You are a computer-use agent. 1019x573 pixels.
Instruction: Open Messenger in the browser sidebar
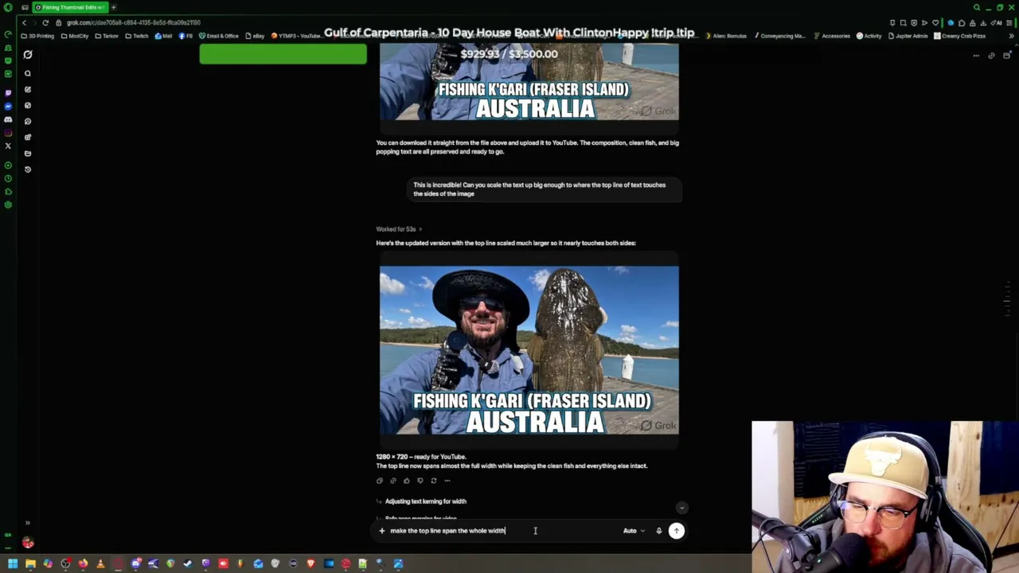8,107
